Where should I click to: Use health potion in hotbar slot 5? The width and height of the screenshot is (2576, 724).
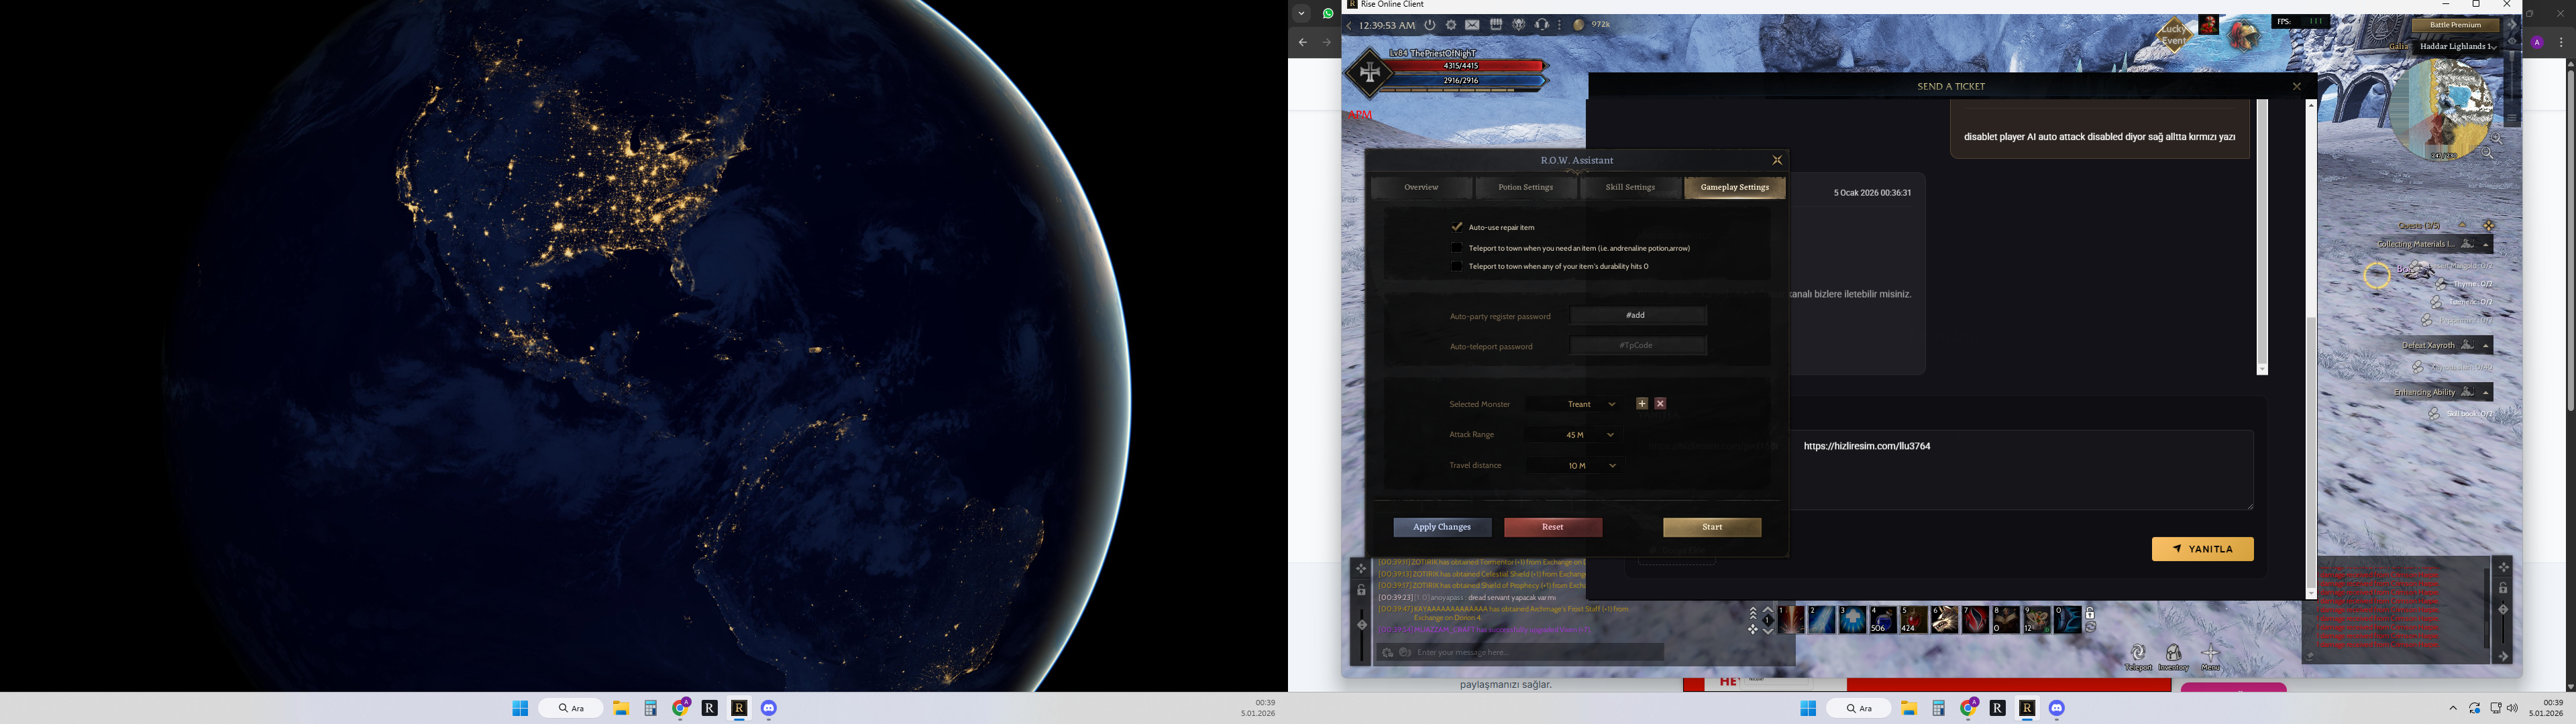coord(1914,620)
